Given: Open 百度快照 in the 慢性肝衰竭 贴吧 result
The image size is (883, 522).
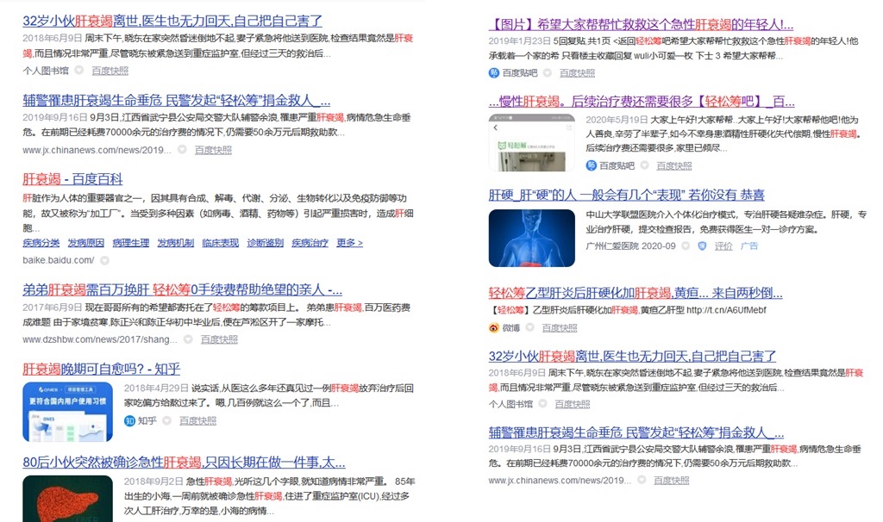Looking at the screenshot, I should [x=674, y=165].
